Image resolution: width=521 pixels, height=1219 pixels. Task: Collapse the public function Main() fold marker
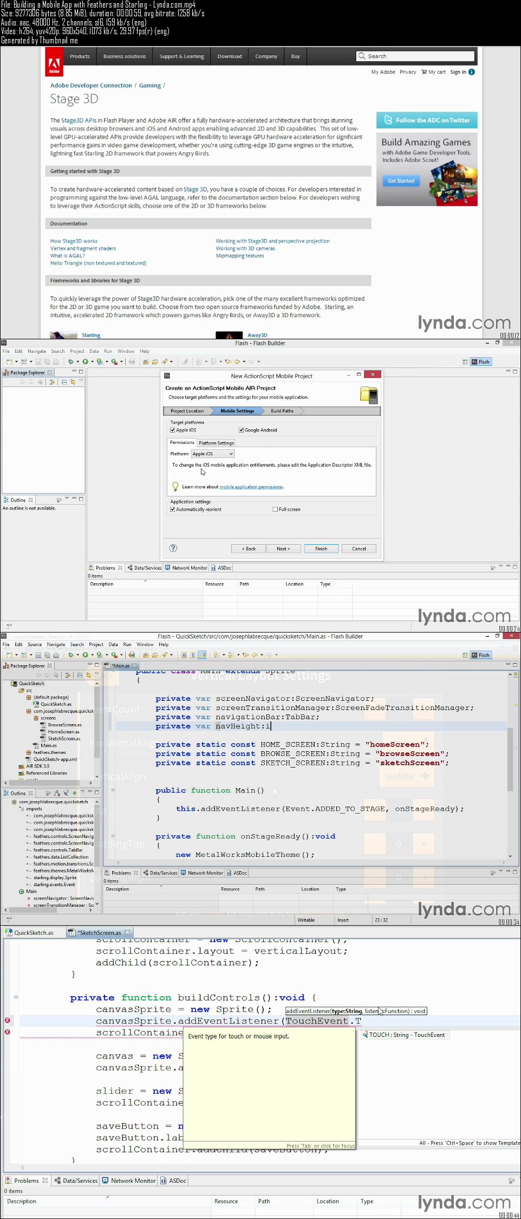[x=113, y=790]
